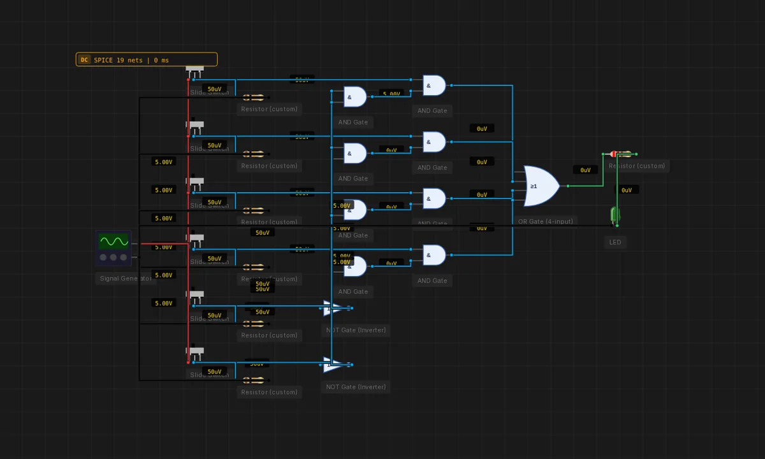Select the resistor under the second slide switch

click(x=254, y=154)
